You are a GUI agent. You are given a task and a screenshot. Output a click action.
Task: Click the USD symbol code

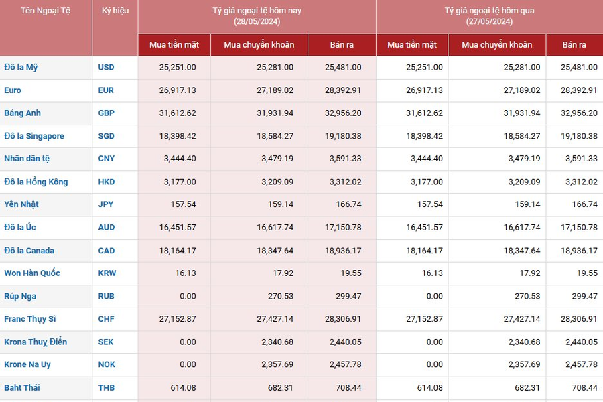tap(107, 67)
